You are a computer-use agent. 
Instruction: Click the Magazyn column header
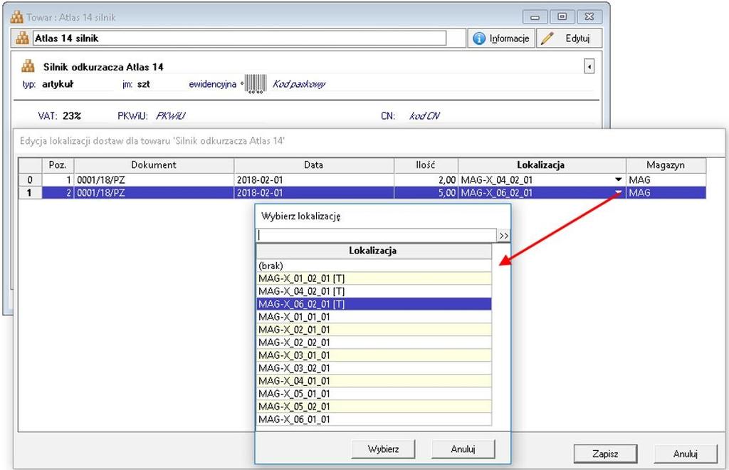666,164
